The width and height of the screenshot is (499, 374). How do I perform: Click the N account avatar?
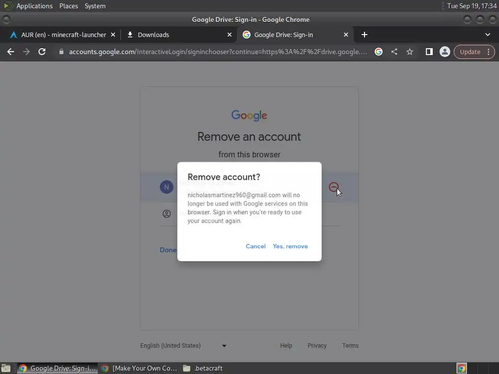click(x=167, y=187)
